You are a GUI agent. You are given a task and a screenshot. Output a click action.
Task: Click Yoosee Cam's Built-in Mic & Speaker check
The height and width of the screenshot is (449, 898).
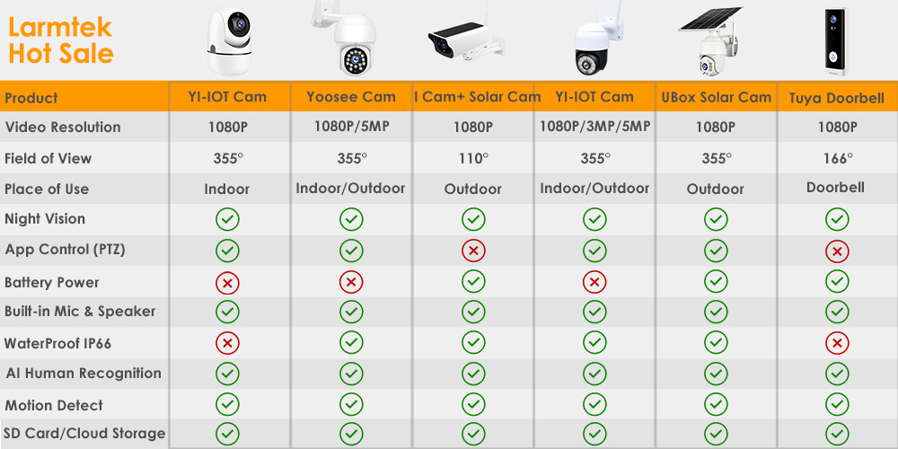tap(351, 312)
